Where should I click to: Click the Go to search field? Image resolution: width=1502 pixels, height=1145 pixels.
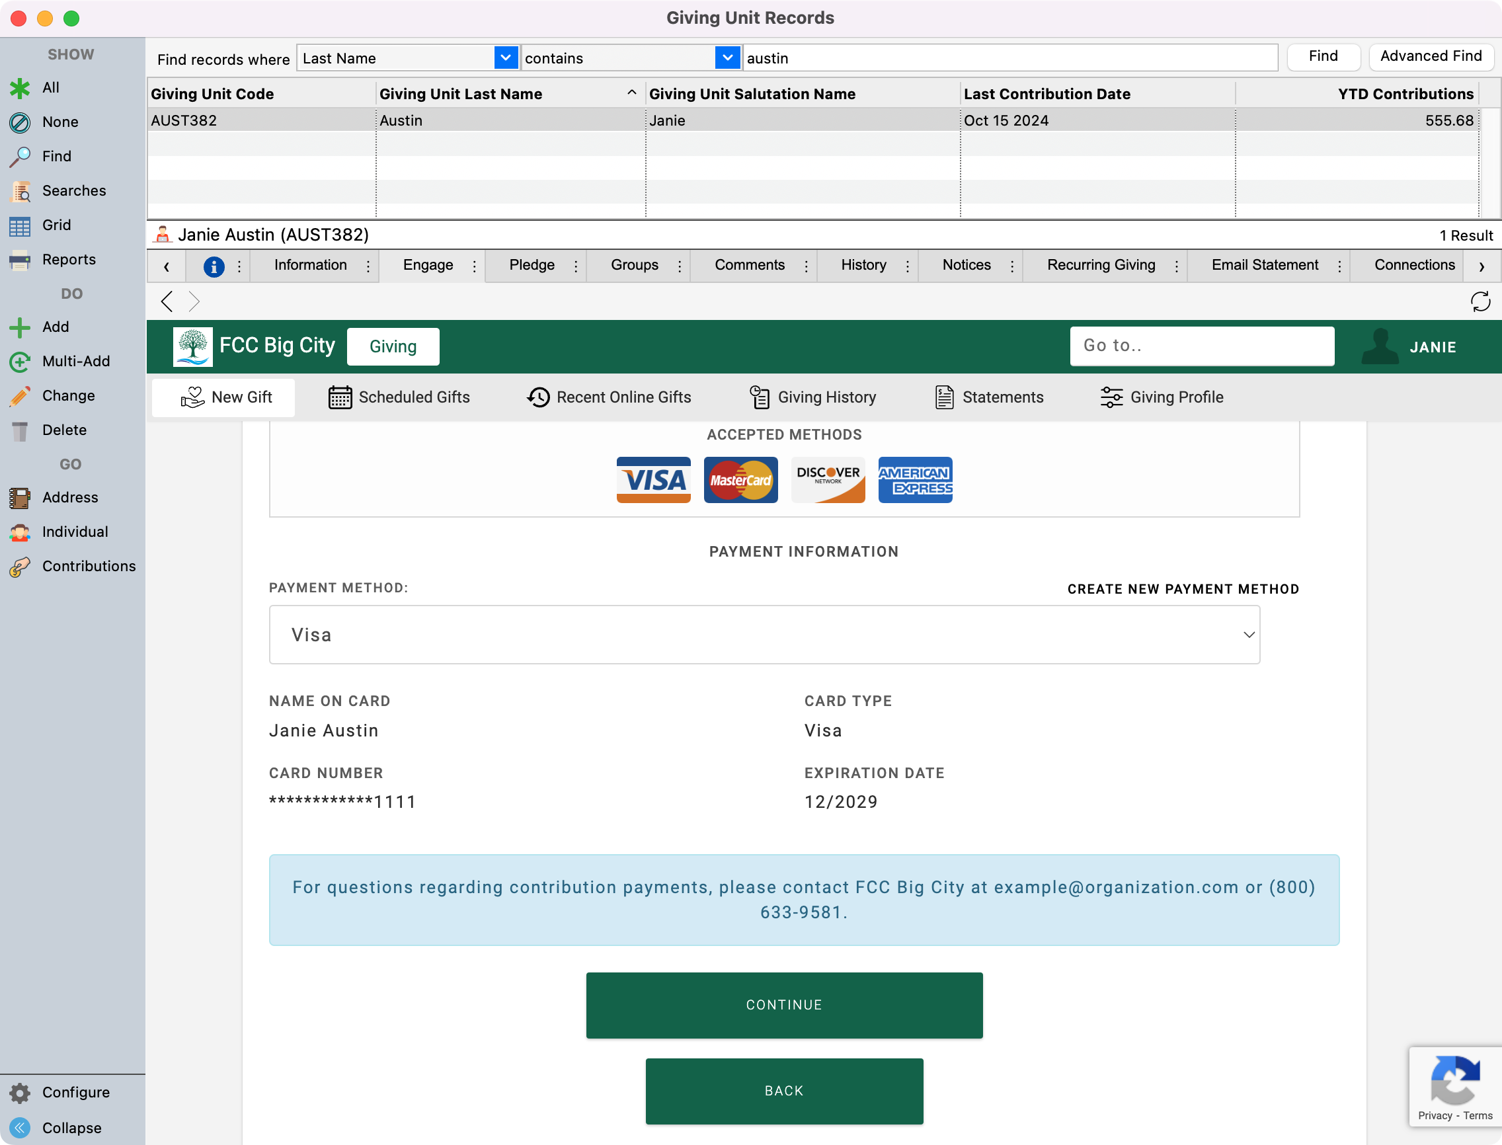(1201, 346)
